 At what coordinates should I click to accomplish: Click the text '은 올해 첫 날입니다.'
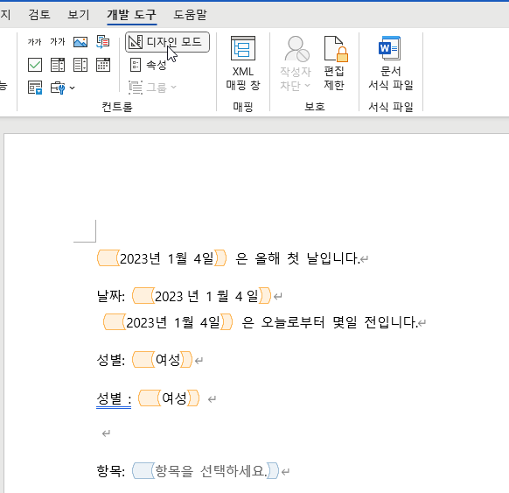tap(297, 258)
